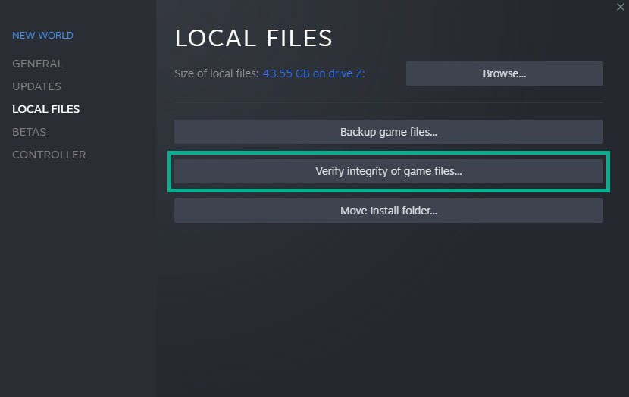Select the Local Files tab
The width and height of the screenshot is (629, 397).
(x=46, y=109)
